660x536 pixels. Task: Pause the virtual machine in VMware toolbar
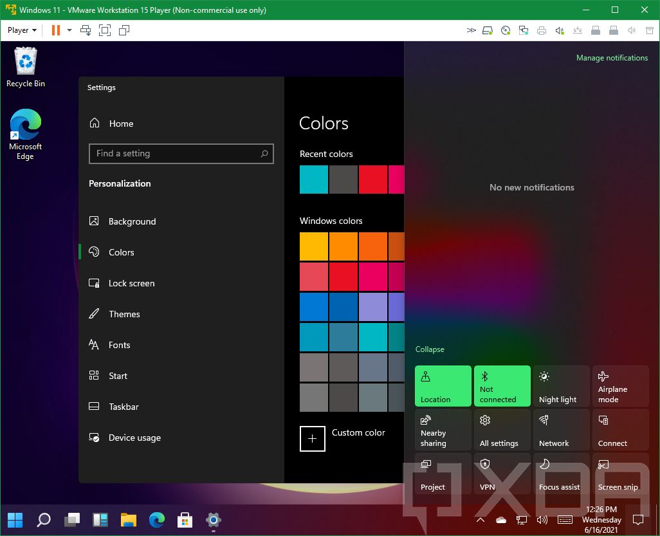55,30
